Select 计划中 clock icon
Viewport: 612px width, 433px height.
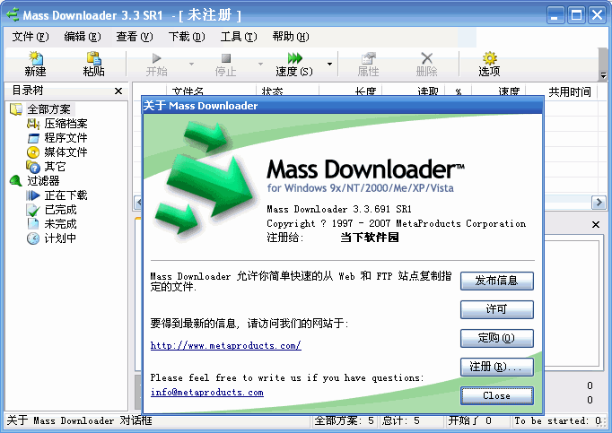pos(33,238)
